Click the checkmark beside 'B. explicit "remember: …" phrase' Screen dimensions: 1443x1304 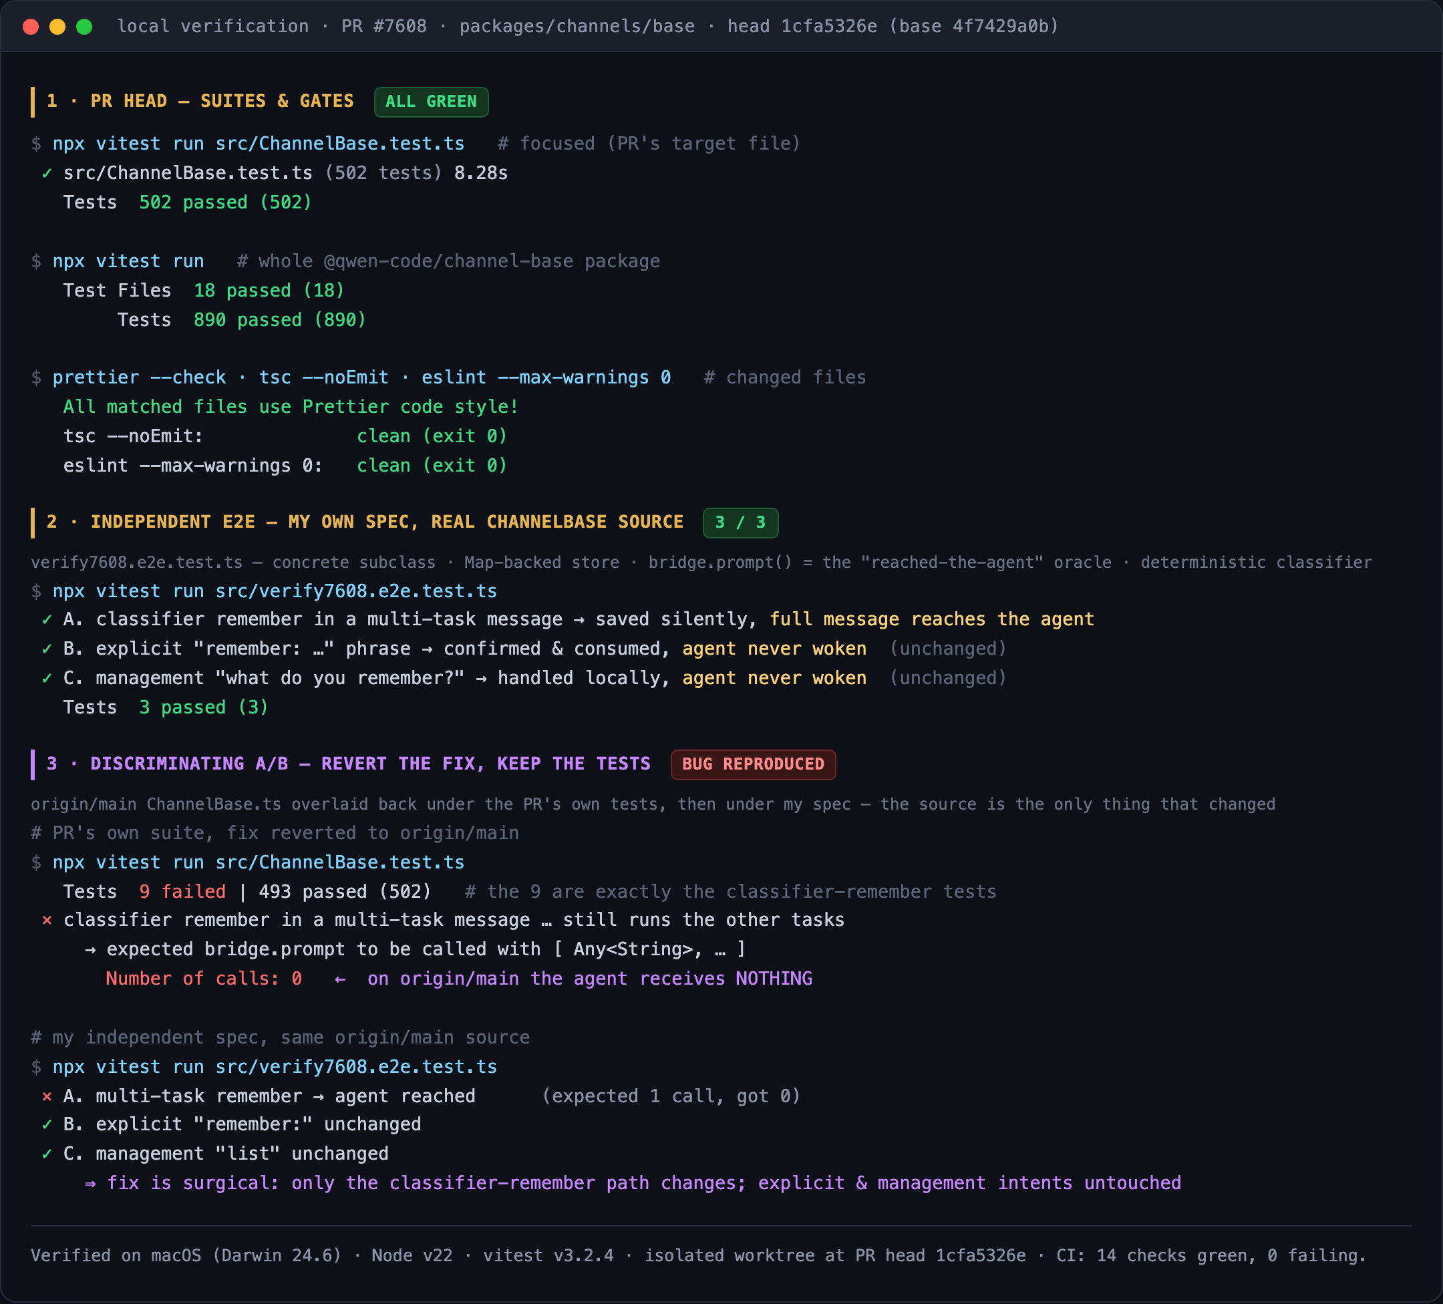click(x=47, y=649)
